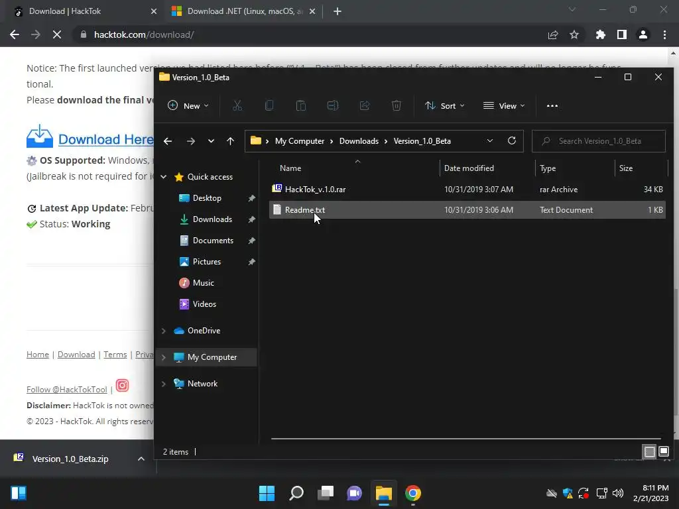Open the New dropdown in Explorer
The image size is (679, 509).
tap(188, 105)
